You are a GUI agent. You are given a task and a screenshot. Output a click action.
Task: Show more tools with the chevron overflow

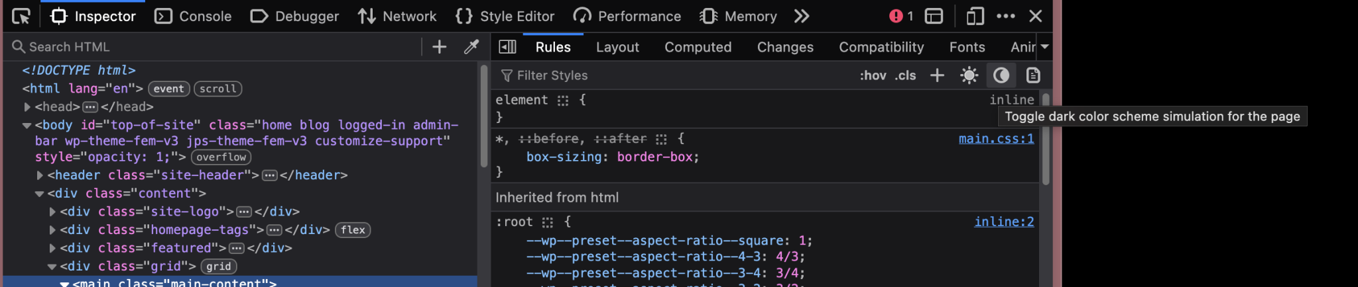point(802,16)
